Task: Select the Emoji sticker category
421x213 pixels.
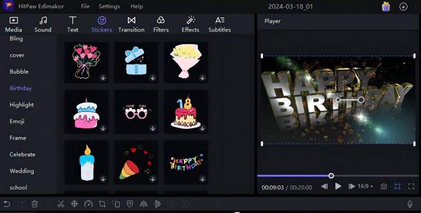Action: 17,121
